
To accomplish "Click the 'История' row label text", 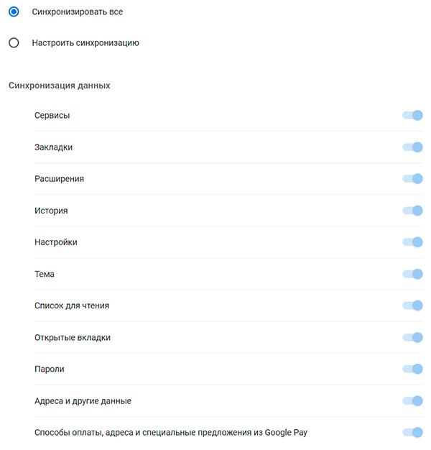I will (x=51, y=211).
